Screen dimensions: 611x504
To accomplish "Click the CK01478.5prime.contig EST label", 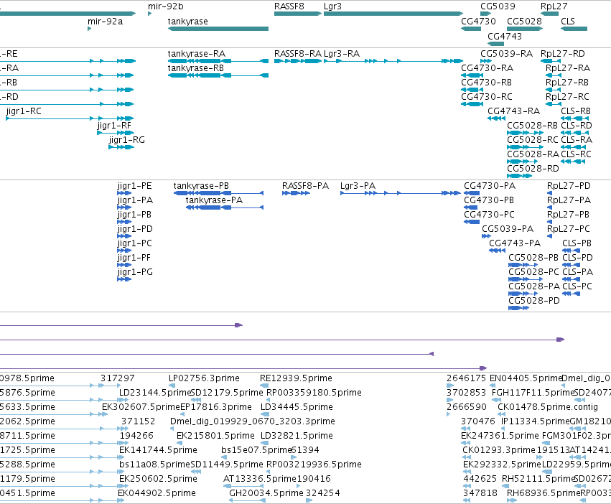I will [x=548, y=406].
